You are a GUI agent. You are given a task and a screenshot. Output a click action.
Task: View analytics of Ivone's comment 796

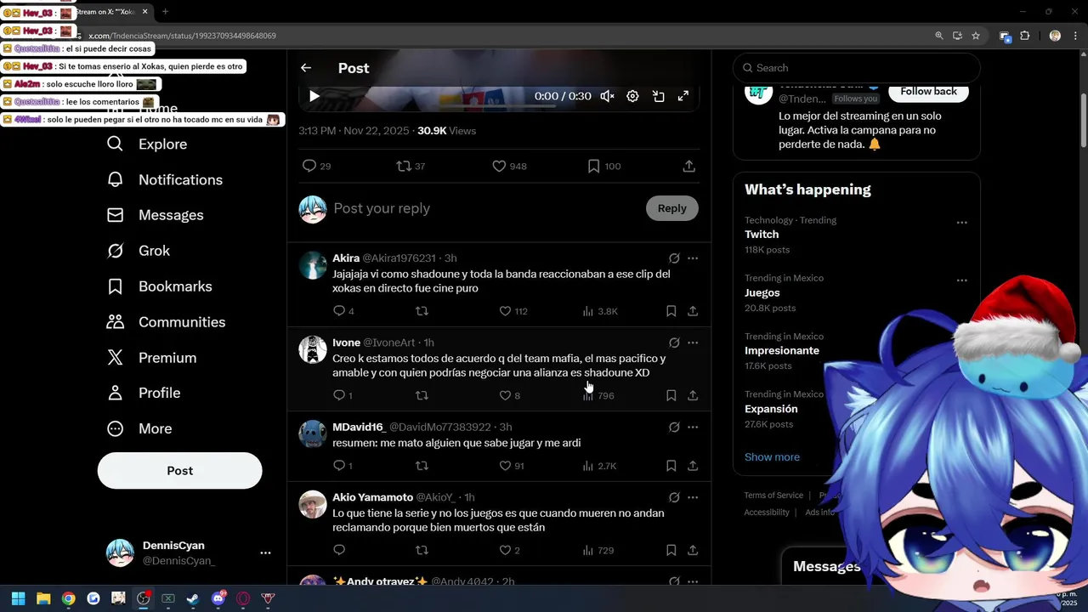click(x=598, y=395)
